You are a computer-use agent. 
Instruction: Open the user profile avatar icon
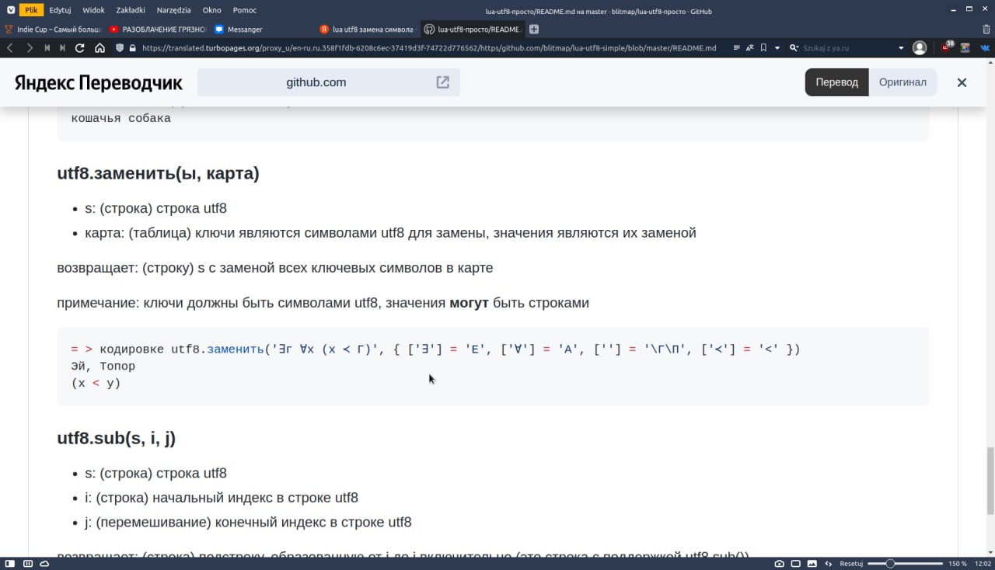920,47
